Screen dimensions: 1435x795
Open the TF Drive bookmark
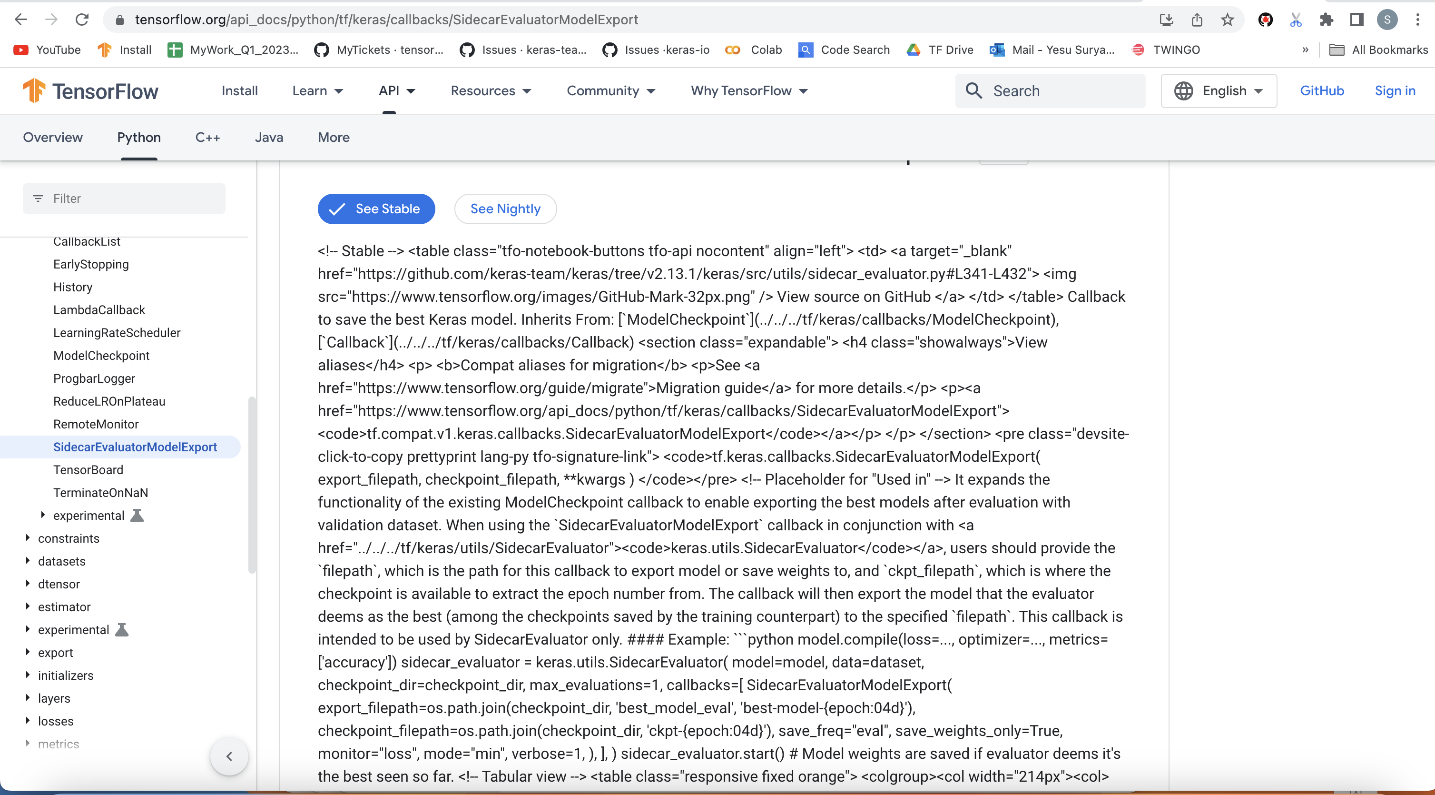(x=939, y=50)
